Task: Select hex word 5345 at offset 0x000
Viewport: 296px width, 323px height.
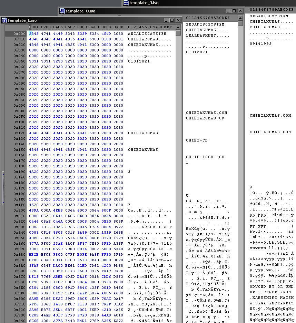Action: [x=34, y=33]
